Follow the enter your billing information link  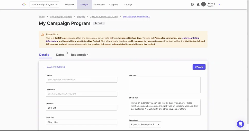point(191,38)
